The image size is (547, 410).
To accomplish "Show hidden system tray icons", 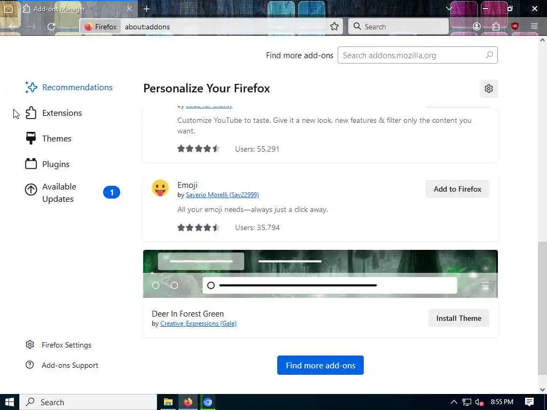I will point(454,402).
